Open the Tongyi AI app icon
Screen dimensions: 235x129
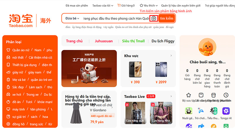[226, 111]
